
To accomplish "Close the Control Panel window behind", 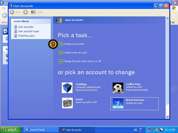I will [175, 3].
